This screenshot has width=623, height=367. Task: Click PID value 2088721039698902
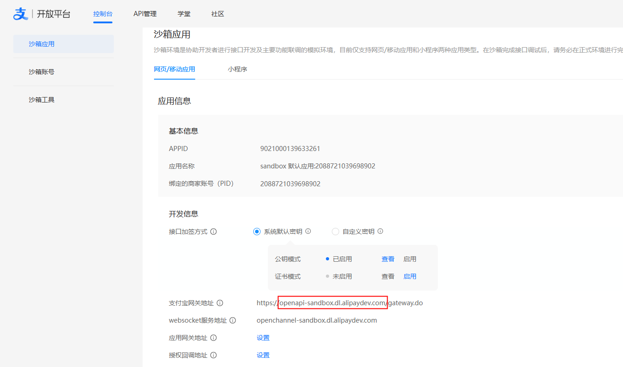290,183
